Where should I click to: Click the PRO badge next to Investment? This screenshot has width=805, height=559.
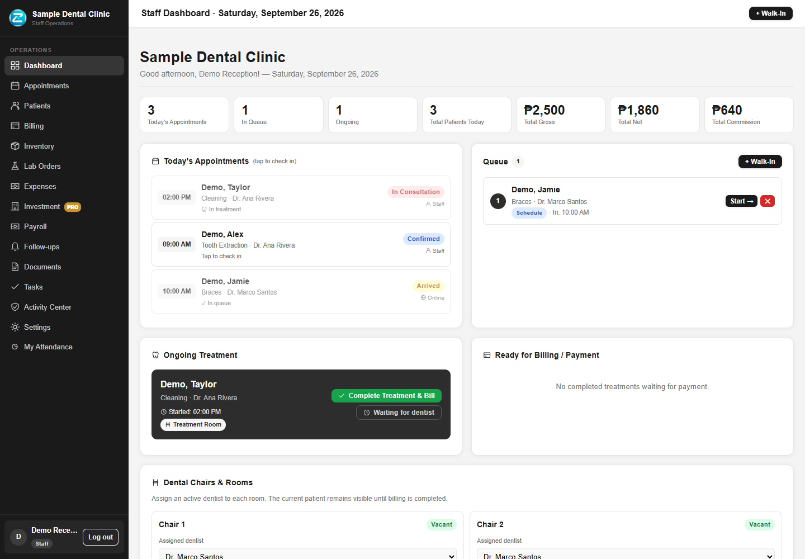pos(73,207)
